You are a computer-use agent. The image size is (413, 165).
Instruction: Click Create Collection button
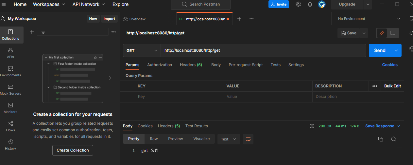click(73, 150)
